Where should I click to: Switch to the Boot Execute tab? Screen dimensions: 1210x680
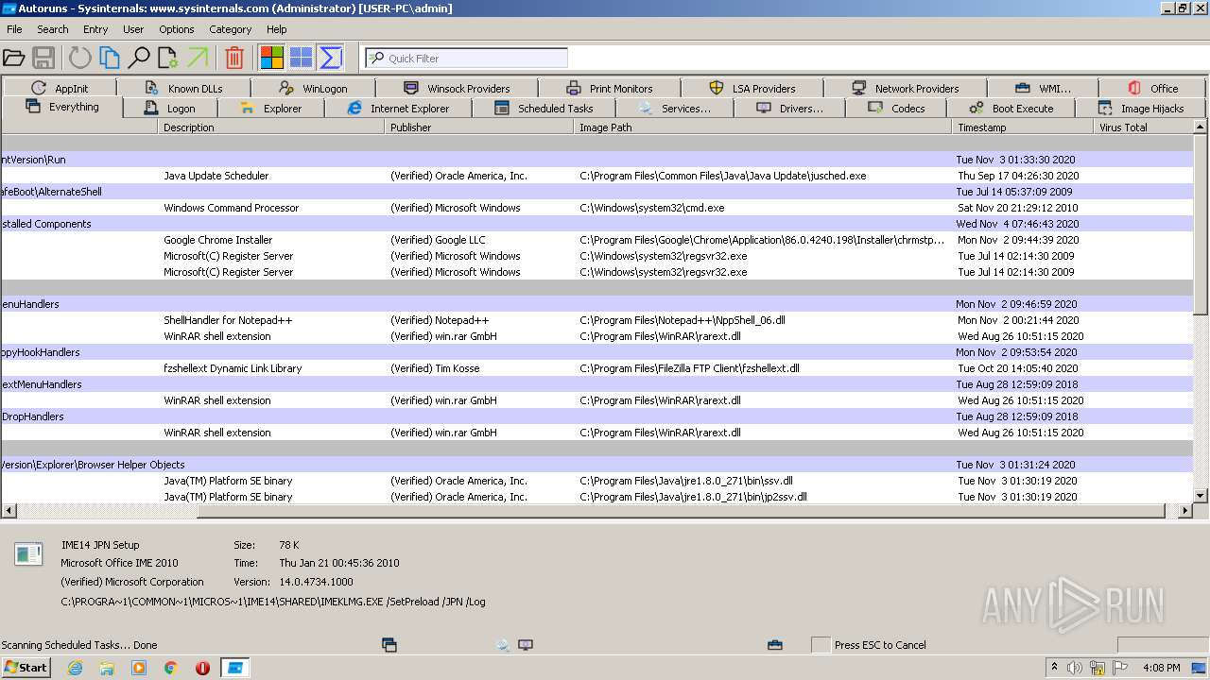coord(1011,109)
